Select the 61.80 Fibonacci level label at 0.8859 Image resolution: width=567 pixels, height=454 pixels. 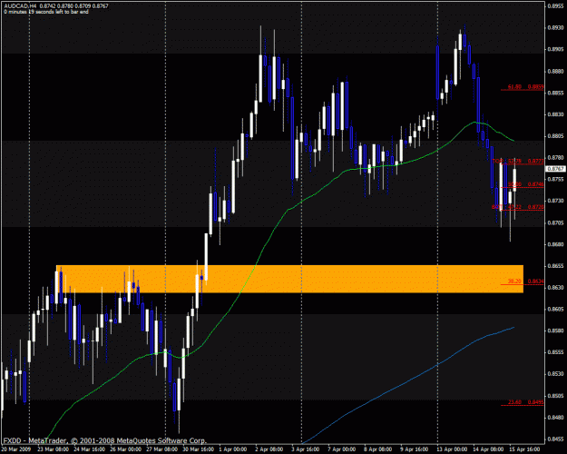tap(525, 87)
